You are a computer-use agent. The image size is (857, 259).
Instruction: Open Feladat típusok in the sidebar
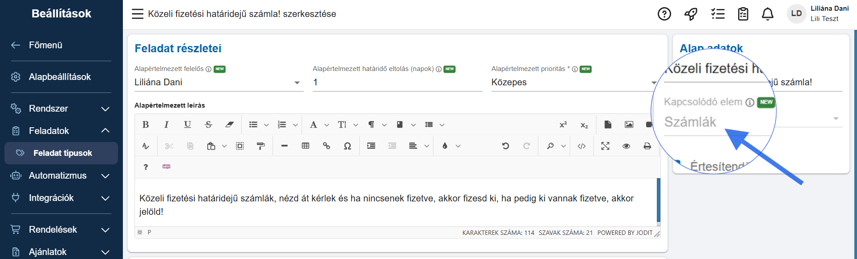[62, 153]
